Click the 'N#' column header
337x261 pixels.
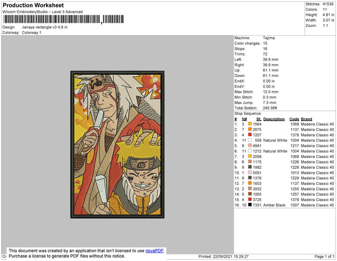[244, 119]
